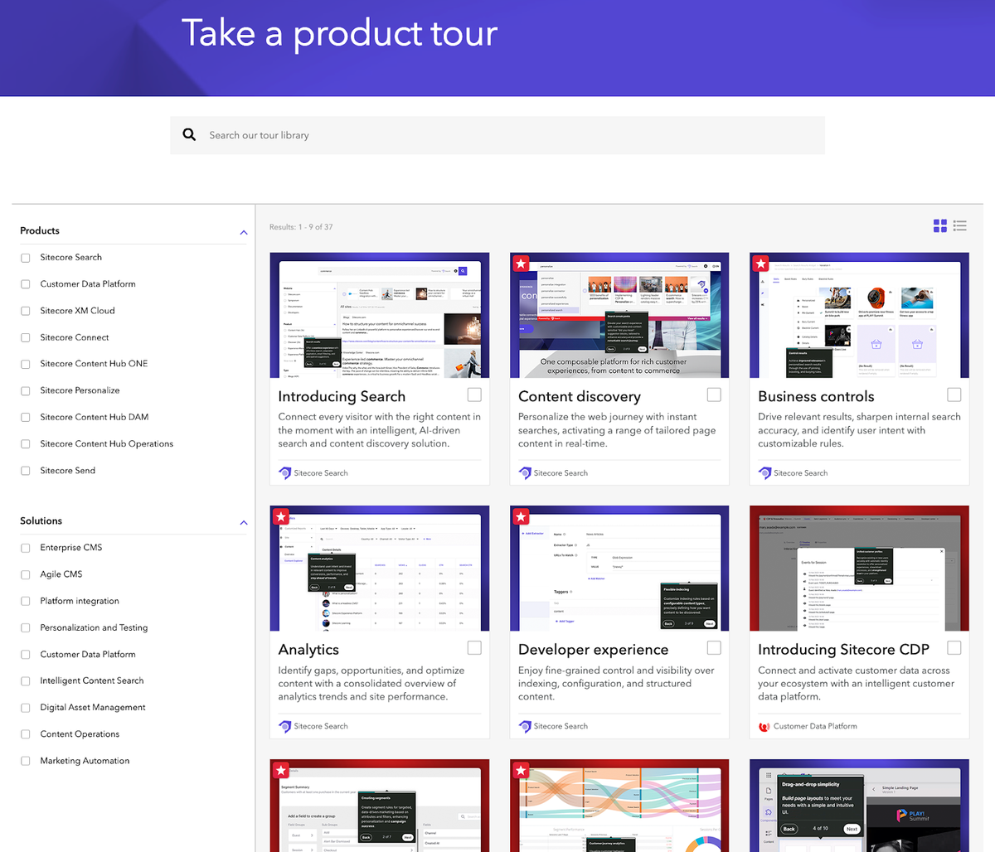995x852 pixels.
Task: Click Sitecore Search logo on Analytics card
Action: pyautogui.click(x=284, y=726)
